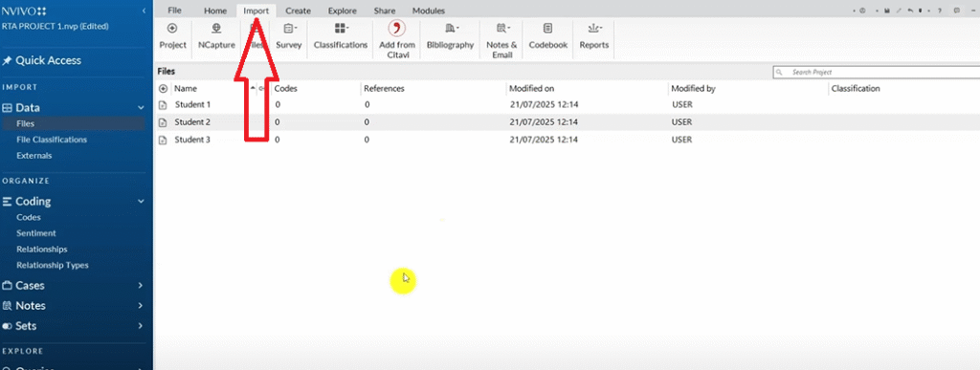Expand the Notes sidebar section
Screen dimensions: 980x370
pos(140,306)
